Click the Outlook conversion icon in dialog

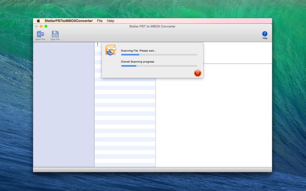coord(111,50)
